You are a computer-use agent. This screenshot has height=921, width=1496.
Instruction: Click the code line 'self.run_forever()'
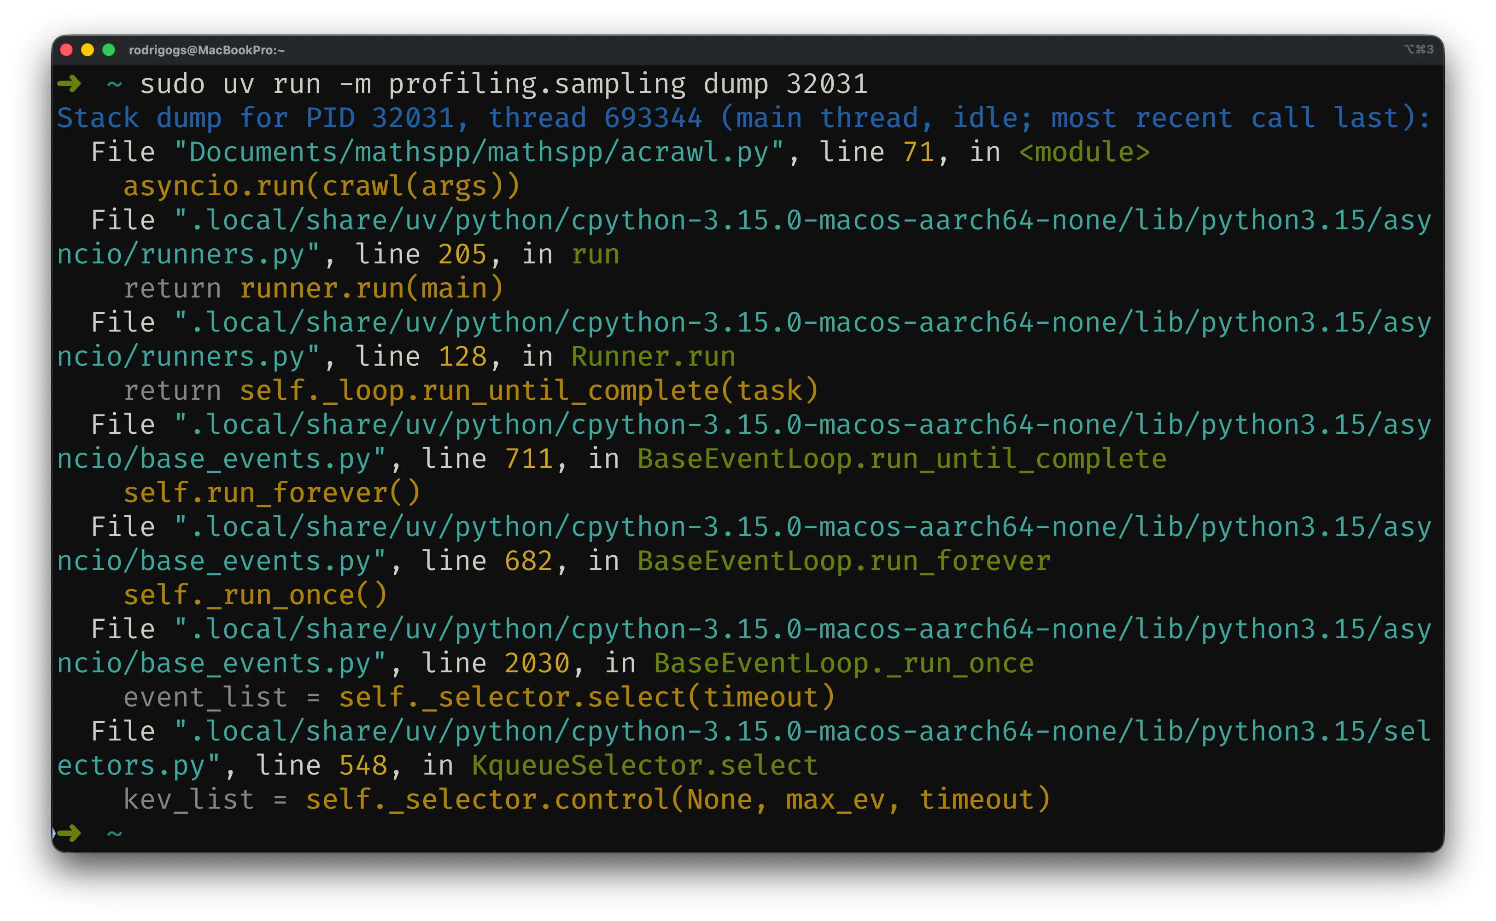tap(272, 493)
